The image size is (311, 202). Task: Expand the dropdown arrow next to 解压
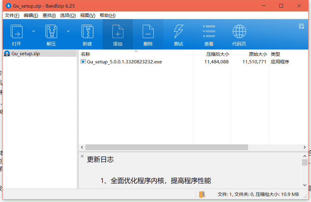68,31
